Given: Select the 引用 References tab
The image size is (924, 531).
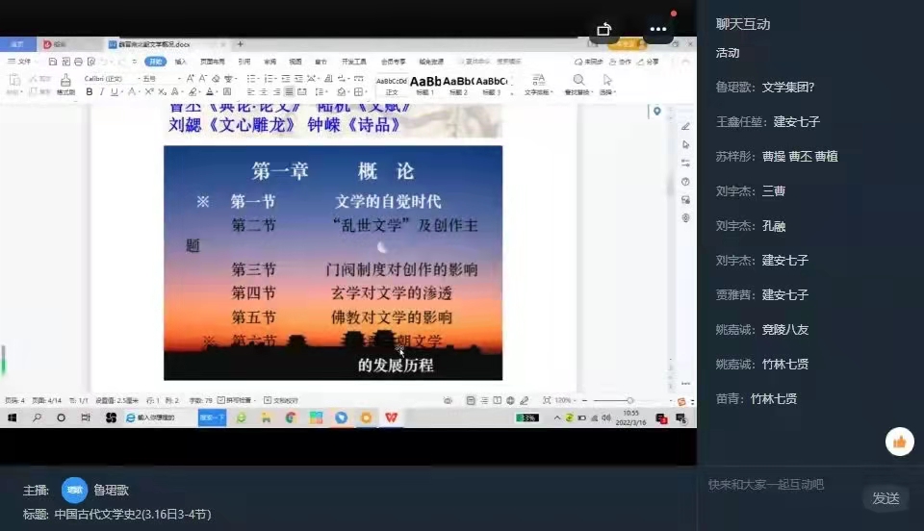Looking at the screenshot, I should 244,62.
